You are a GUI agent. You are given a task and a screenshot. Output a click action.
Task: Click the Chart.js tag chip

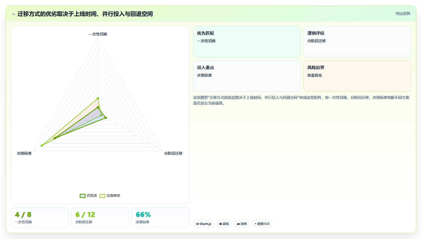pos(204,224)
